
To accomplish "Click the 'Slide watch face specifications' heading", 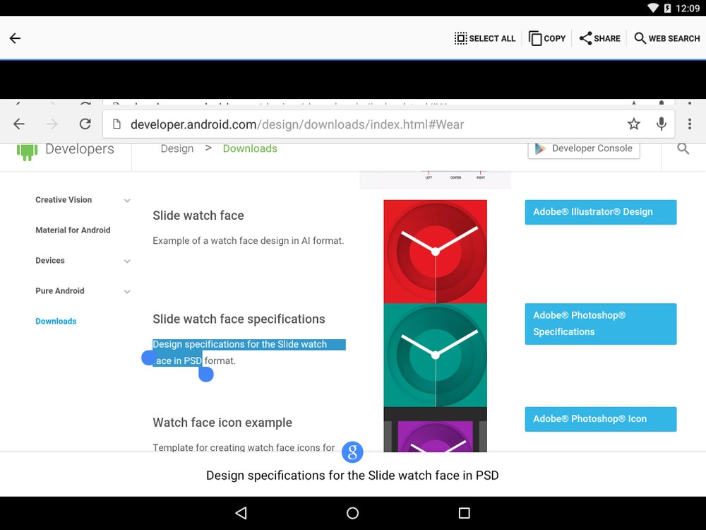I will 239,319.
